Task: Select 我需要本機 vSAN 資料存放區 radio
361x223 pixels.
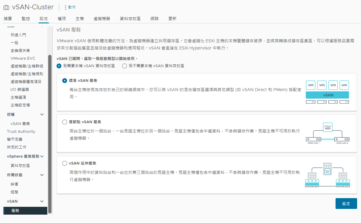Action: (x=59, y=66)
